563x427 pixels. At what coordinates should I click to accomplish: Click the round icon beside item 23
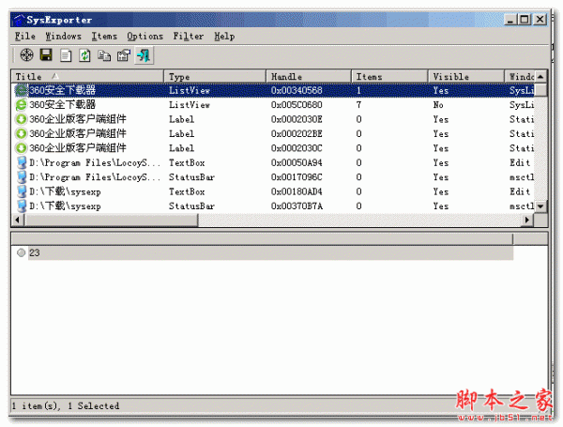(22, 252)
